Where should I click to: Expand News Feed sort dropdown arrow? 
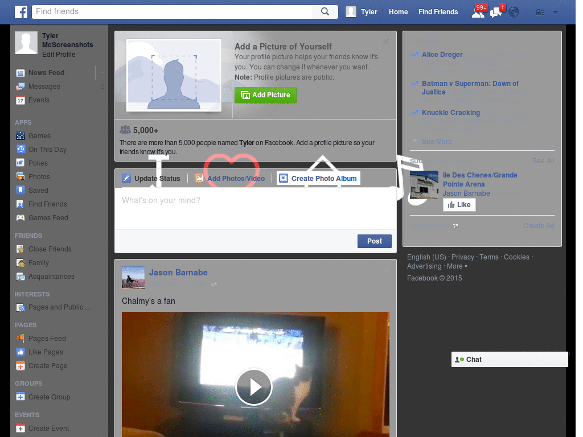(101, 72)
